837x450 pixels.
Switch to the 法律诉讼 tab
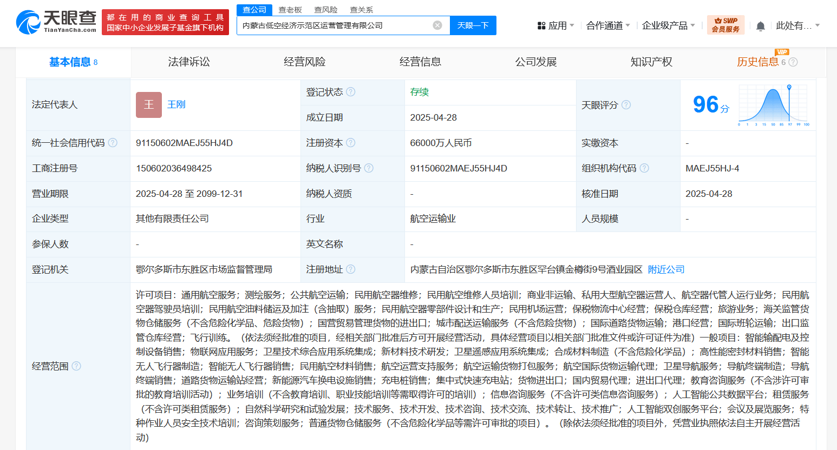tap(189, 62)
